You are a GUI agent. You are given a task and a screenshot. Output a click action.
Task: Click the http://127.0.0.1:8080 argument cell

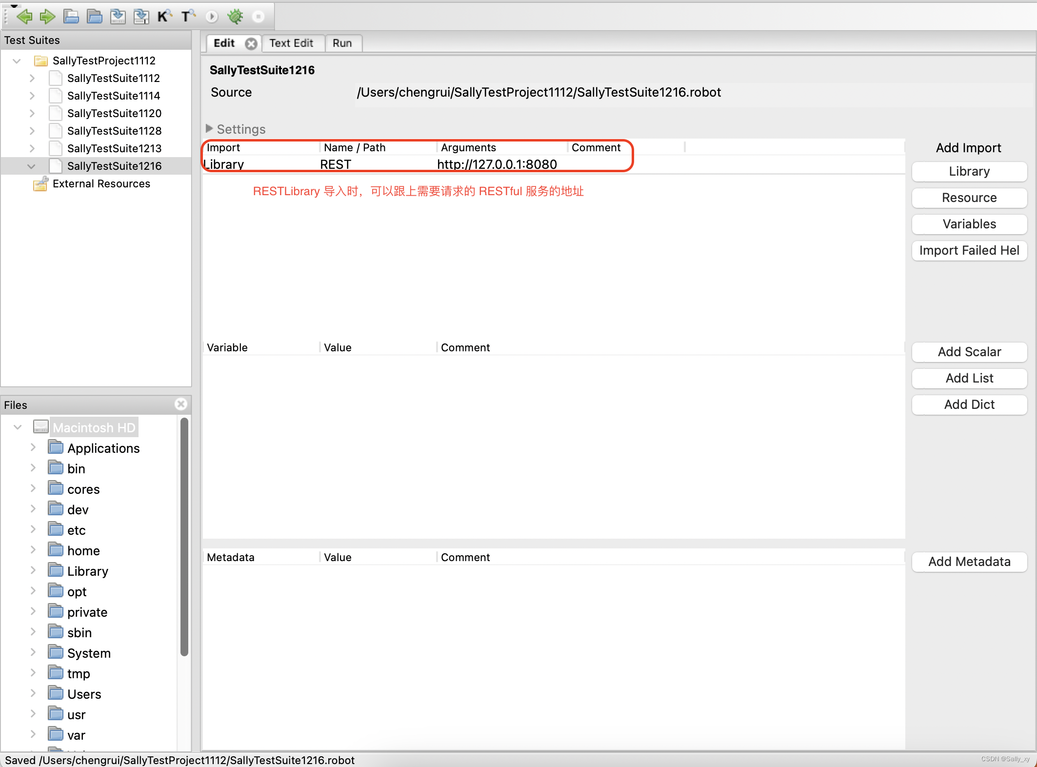[497, 164]
